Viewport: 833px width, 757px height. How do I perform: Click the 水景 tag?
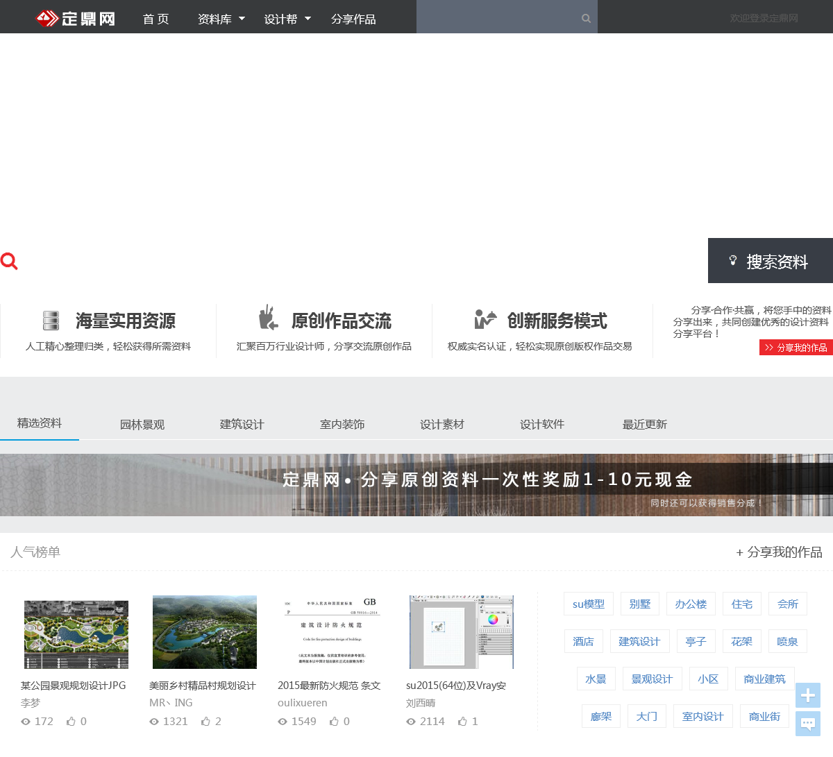pos(596,679)
